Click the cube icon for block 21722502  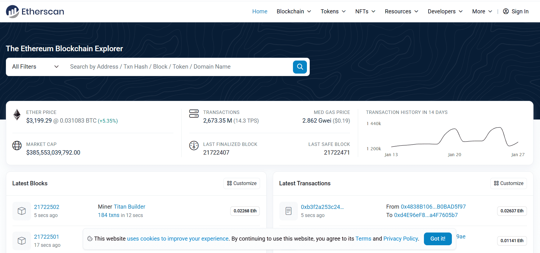tap(22, 211)
